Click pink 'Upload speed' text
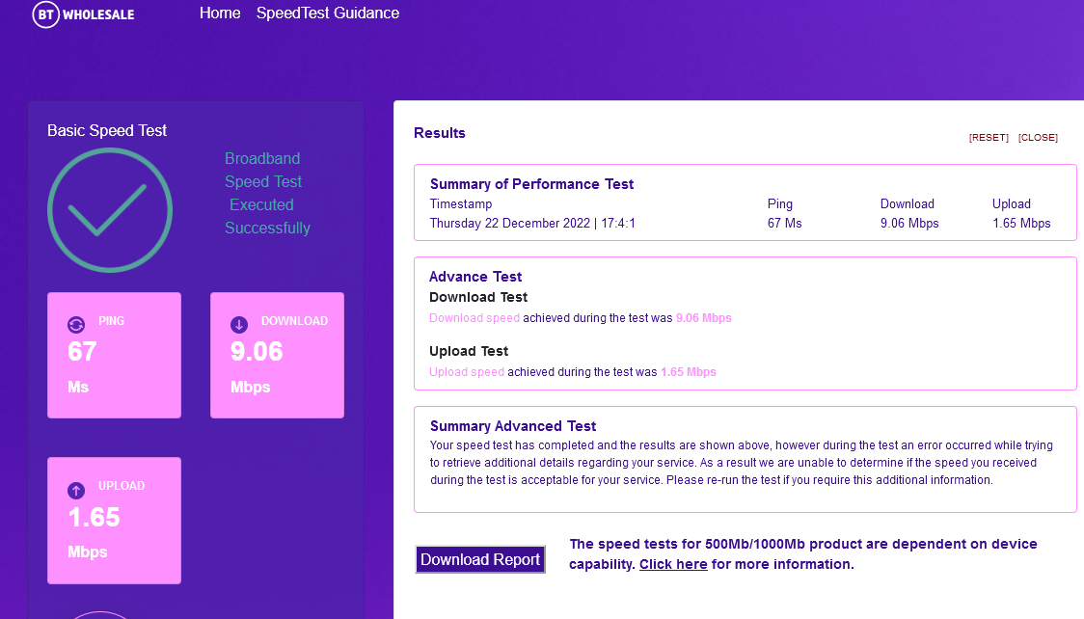This screenshot has height=619, width=1084. [x=467, y=371]
